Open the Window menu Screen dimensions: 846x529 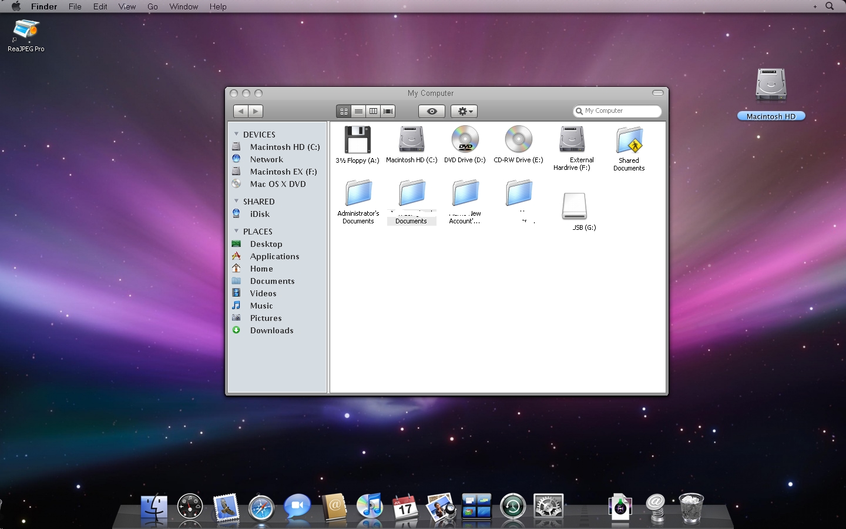pos(184,6)
